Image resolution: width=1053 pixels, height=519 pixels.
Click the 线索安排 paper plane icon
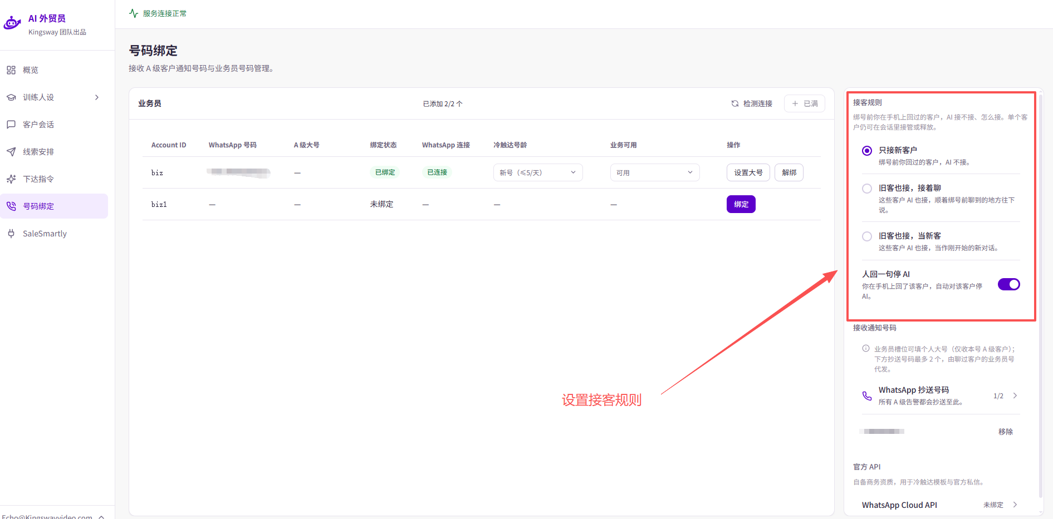click(11, 152)
